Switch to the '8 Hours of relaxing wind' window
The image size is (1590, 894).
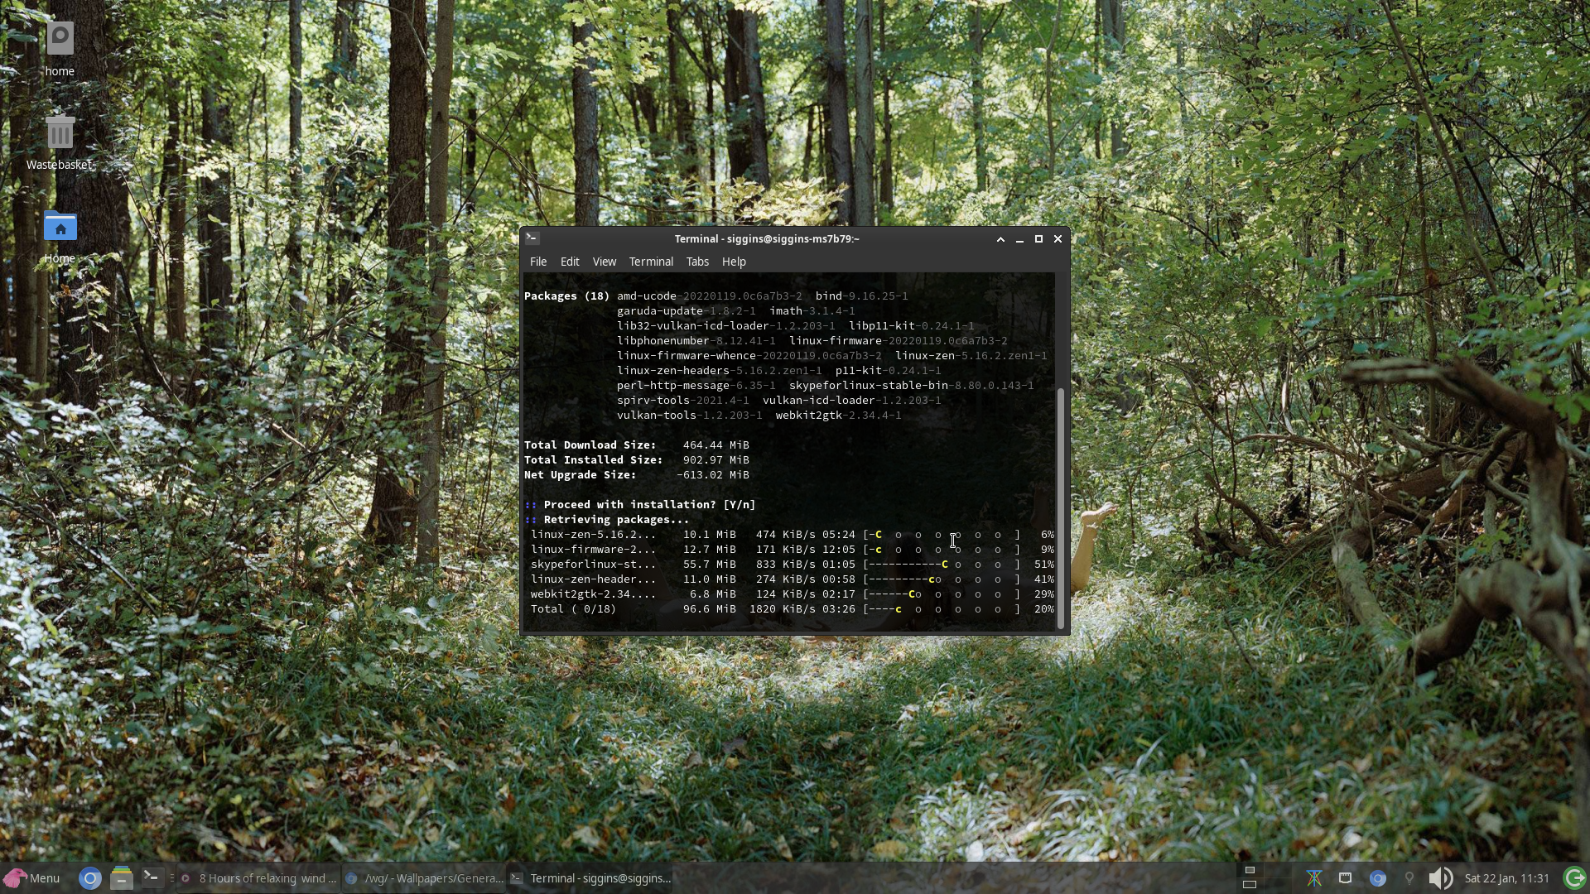tap(258, 878)
